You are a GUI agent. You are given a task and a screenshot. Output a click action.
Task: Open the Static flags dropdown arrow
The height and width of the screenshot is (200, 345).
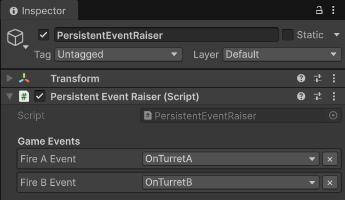point(337,34)
